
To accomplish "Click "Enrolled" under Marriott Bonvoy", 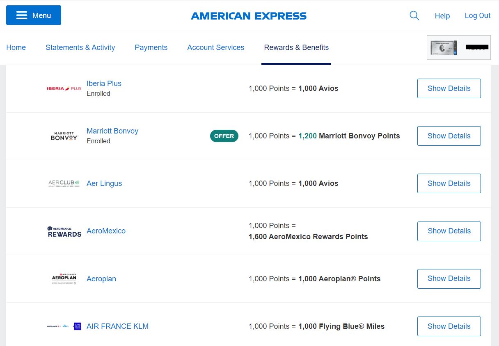I will click(98, 141).
